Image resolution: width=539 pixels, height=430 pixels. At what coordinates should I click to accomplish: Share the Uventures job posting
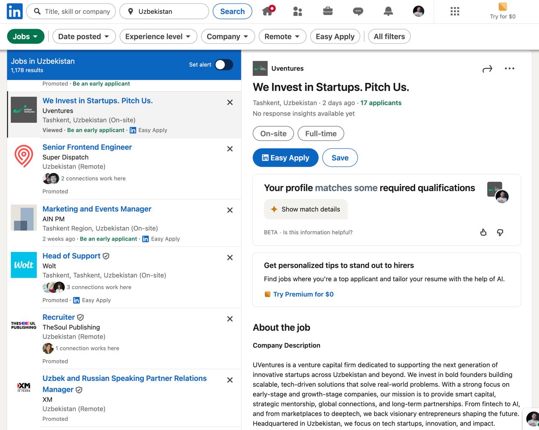tap(487, 69)
